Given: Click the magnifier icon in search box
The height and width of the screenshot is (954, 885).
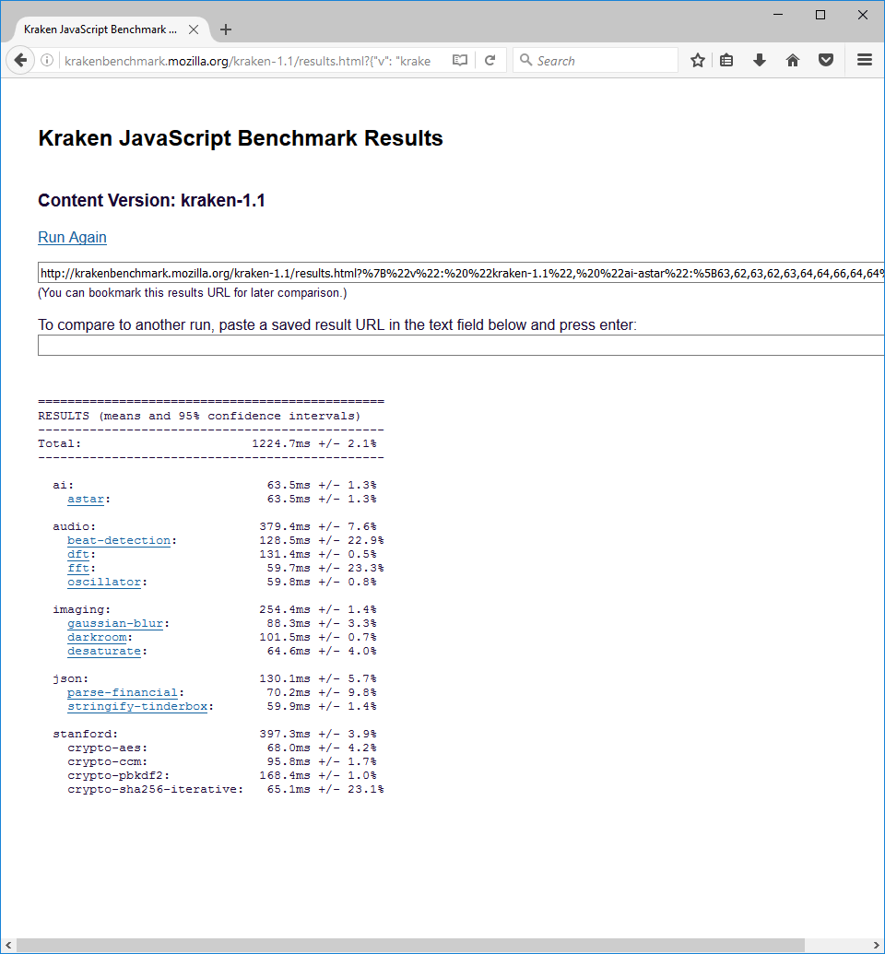Looking at the screenshot, I should [x=525, y=60].
